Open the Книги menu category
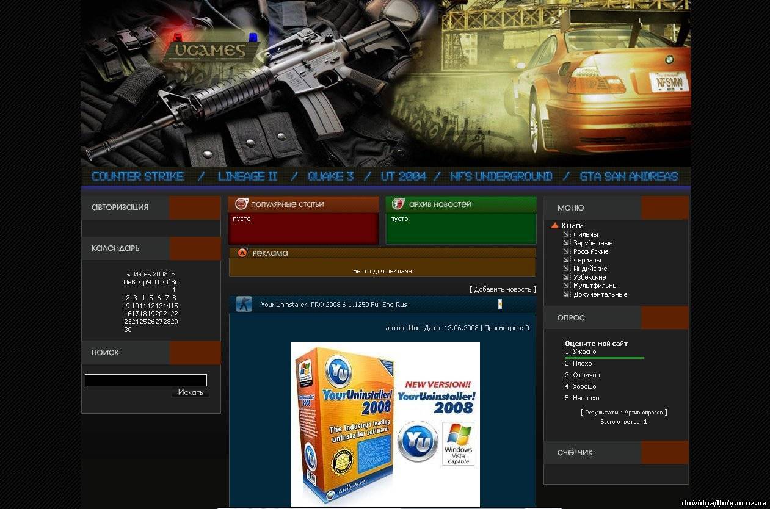Image resolution: width=770 pixels, height=509 pixels. click(572, 226)
